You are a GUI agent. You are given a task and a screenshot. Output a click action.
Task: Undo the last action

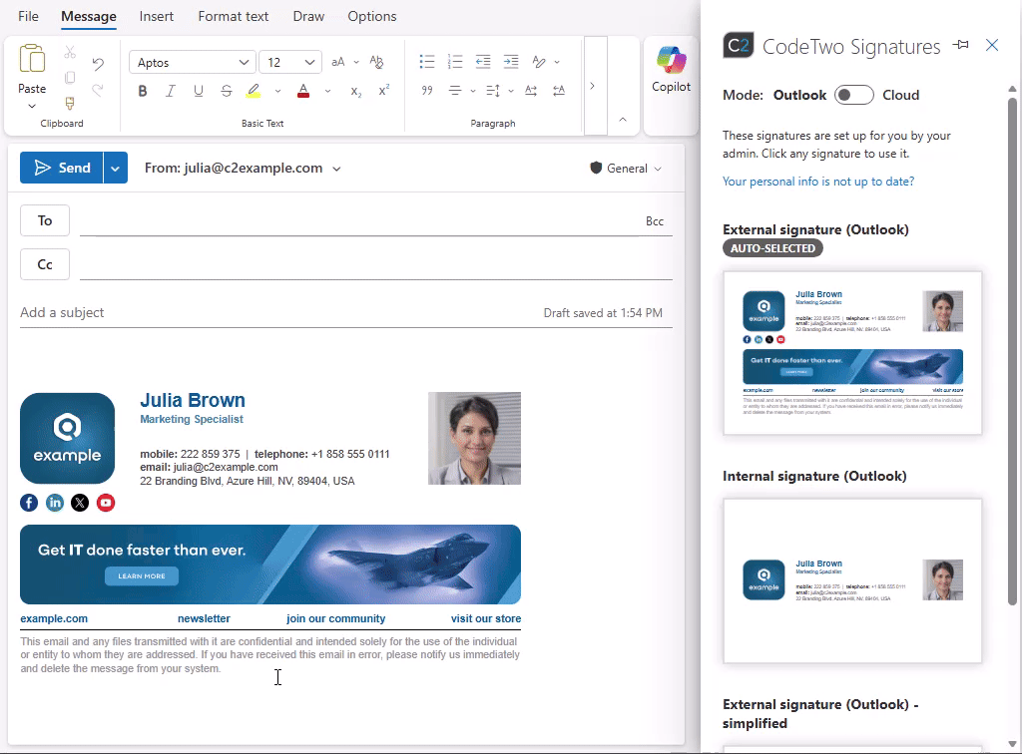pos(98,64)
